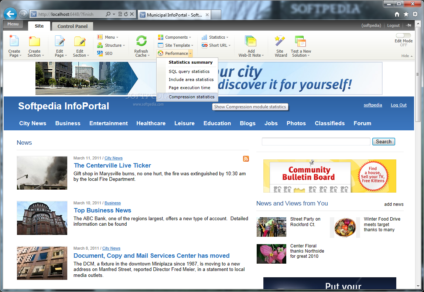
Task: Click the orange RSS feed icon
Action: (246, 159)
